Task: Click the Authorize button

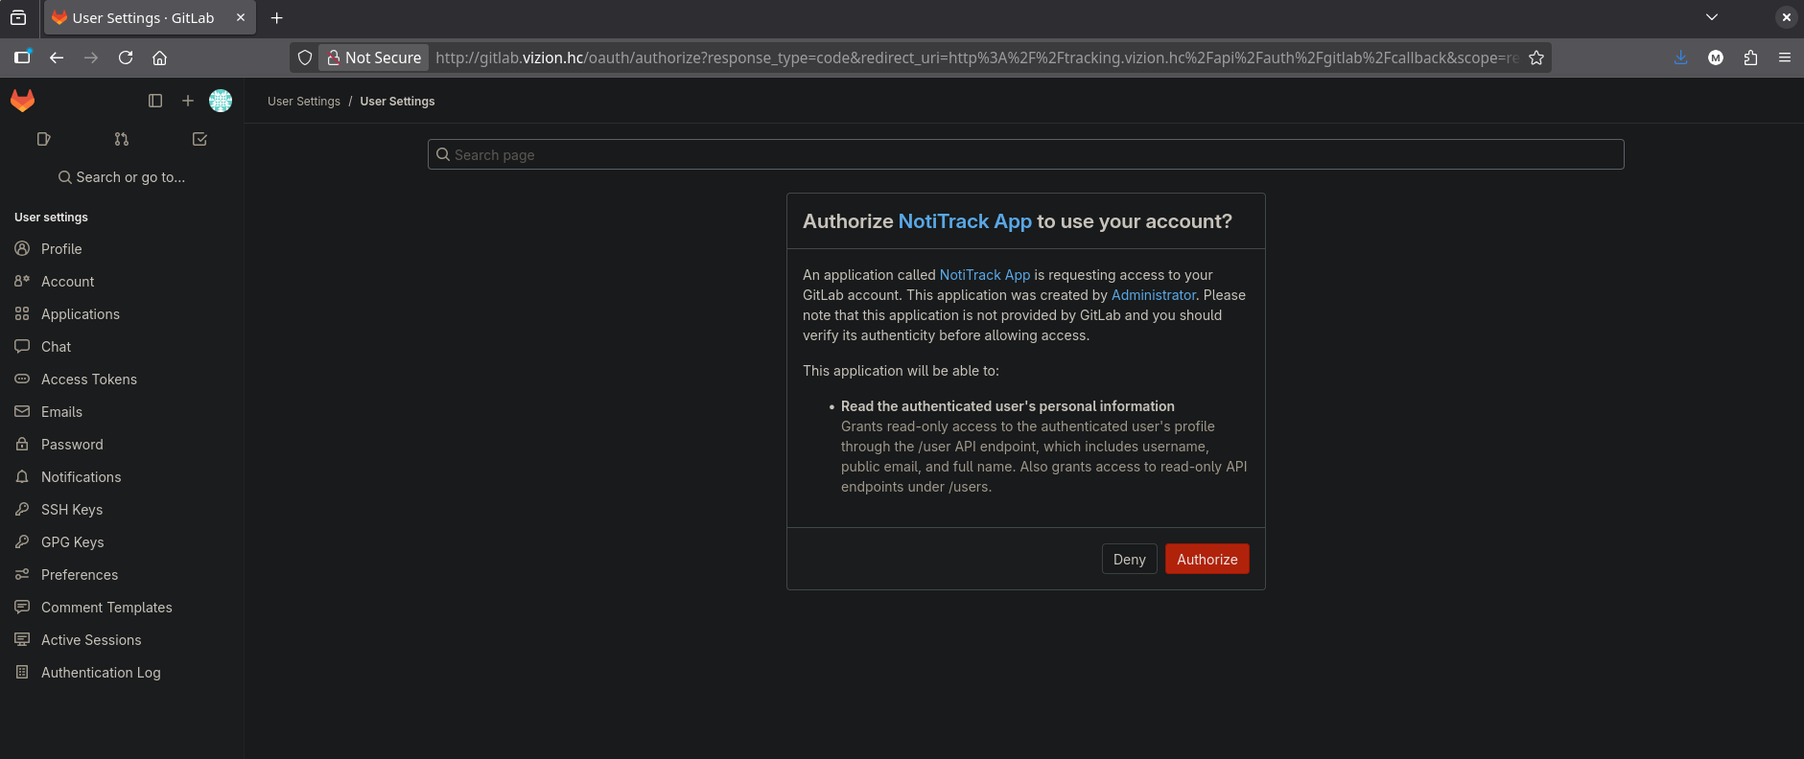Action: pyautogui.click(x=1207, y=560)
